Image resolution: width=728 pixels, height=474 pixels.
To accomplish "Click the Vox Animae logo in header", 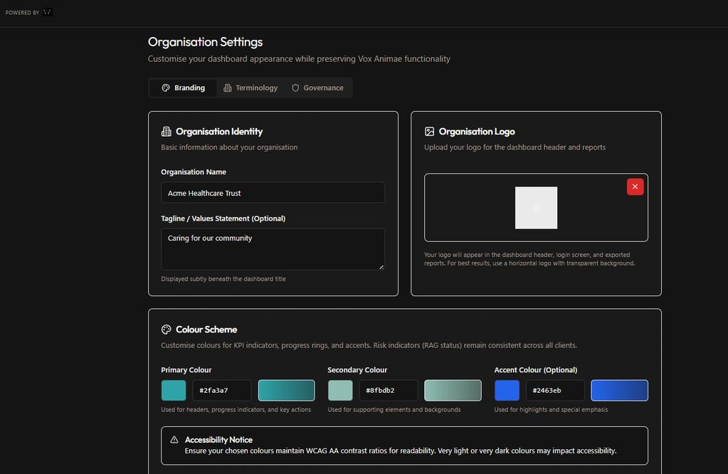I will coord(48,12).
